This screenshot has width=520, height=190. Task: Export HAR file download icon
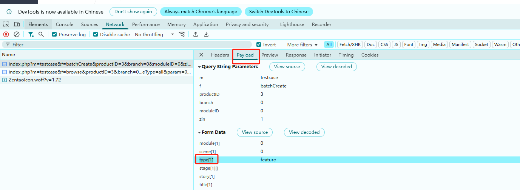[x=206, y=34]
